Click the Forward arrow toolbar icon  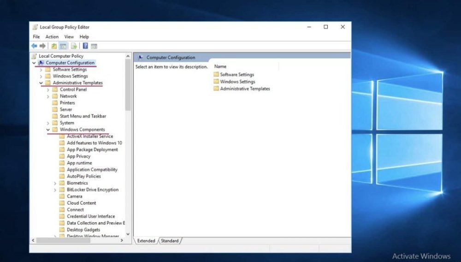[x=42, y=46]
